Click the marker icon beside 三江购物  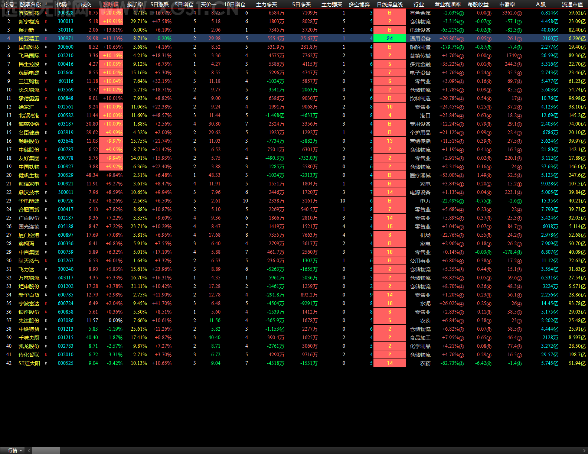[46, 81]
